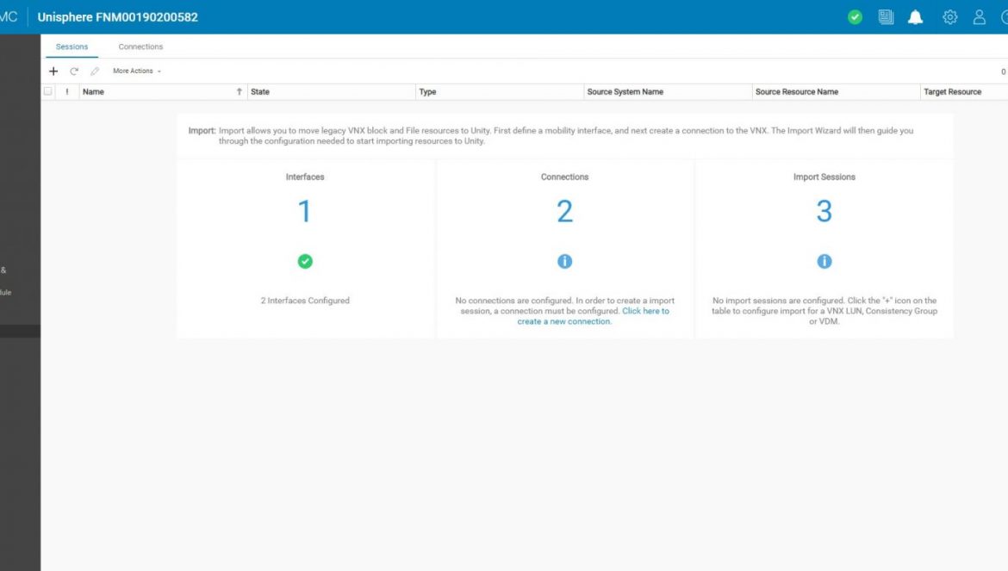This screenshot has height=571, width=1008.
Task: Refresh the sessions table
Action: click(74, 71)
